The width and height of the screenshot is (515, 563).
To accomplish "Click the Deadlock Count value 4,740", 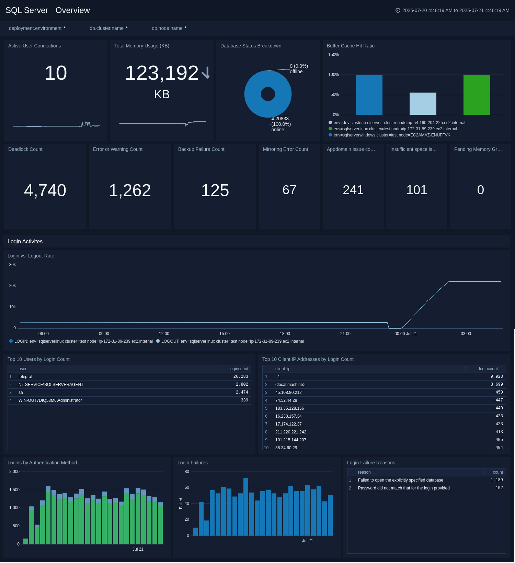I will [45, 190].
